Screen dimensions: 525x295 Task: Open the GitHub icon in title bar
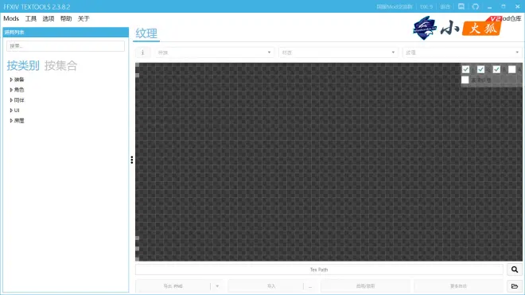pyautogui.click(x=476, y=6)
